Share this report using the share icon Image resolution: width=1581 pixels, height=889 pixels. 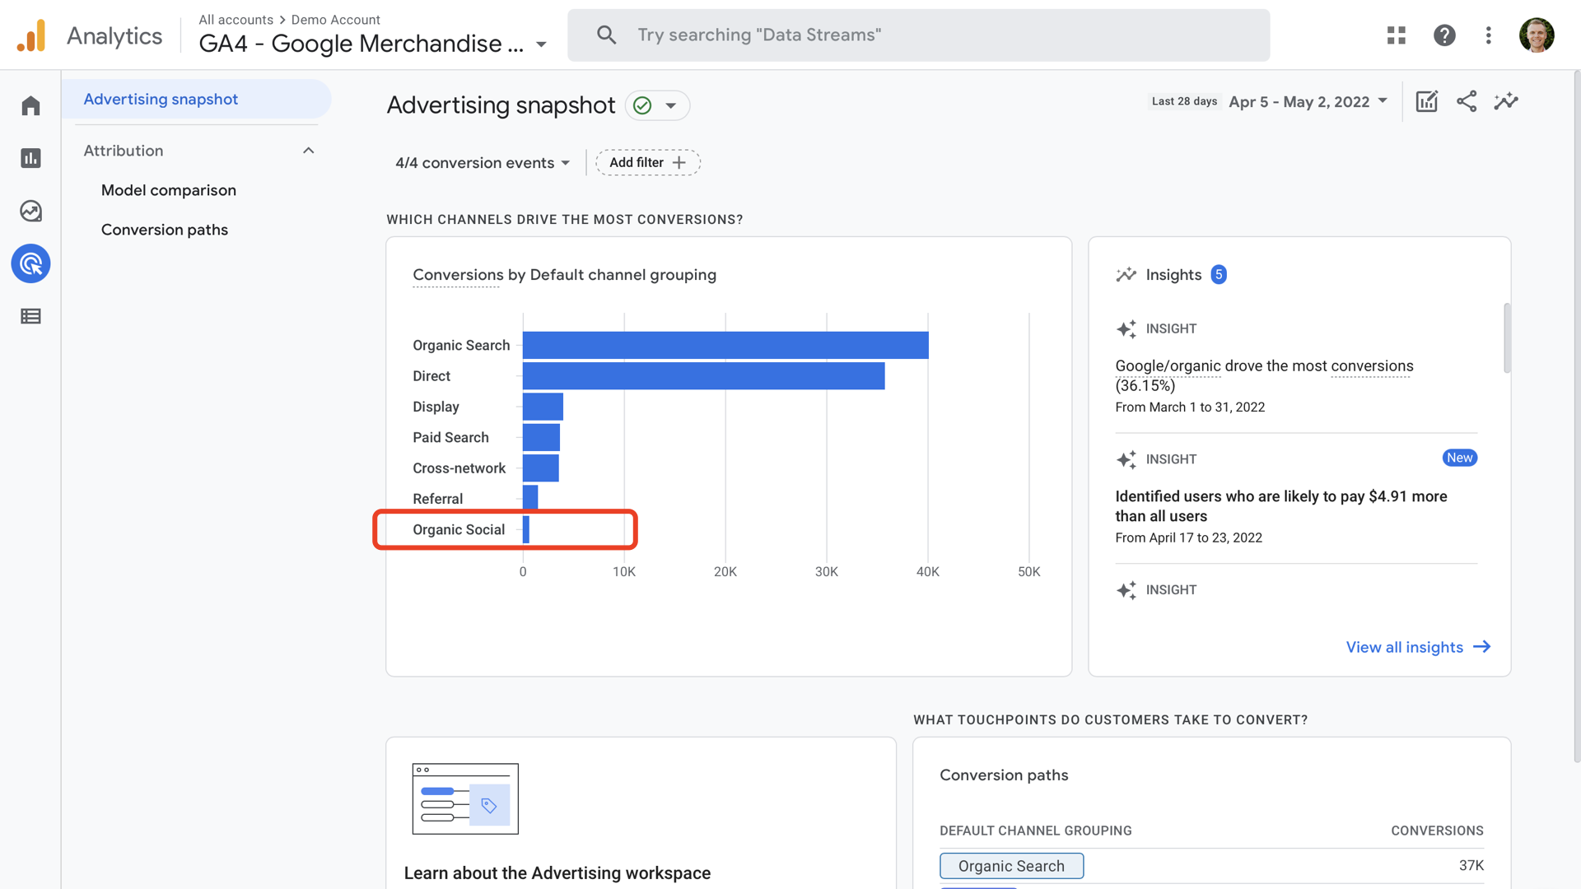(x=1467, y=101)
